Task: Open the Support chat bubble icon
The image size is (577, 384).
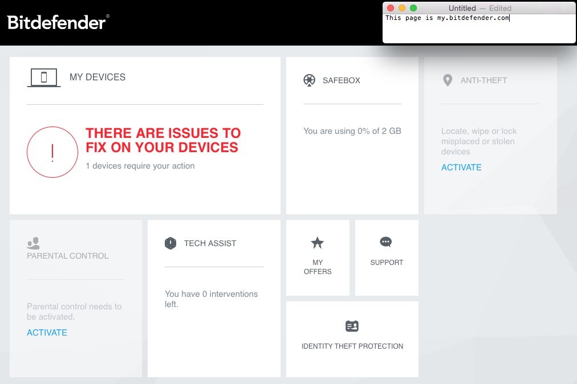Action: pyautogui.click(x=386, y=242)
